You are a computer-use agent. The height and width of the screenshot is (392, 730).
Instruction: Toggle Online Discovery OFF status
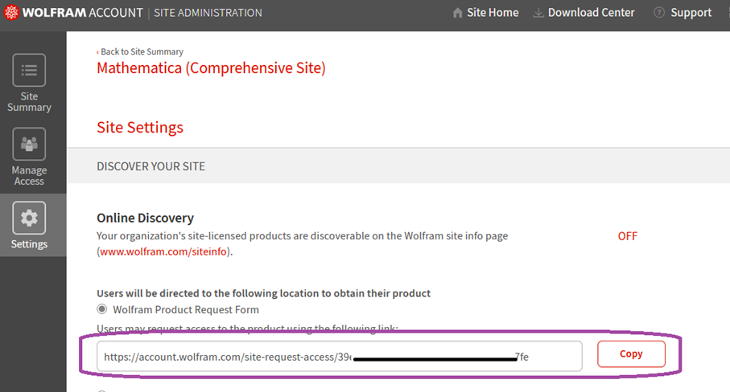(628, 236)
